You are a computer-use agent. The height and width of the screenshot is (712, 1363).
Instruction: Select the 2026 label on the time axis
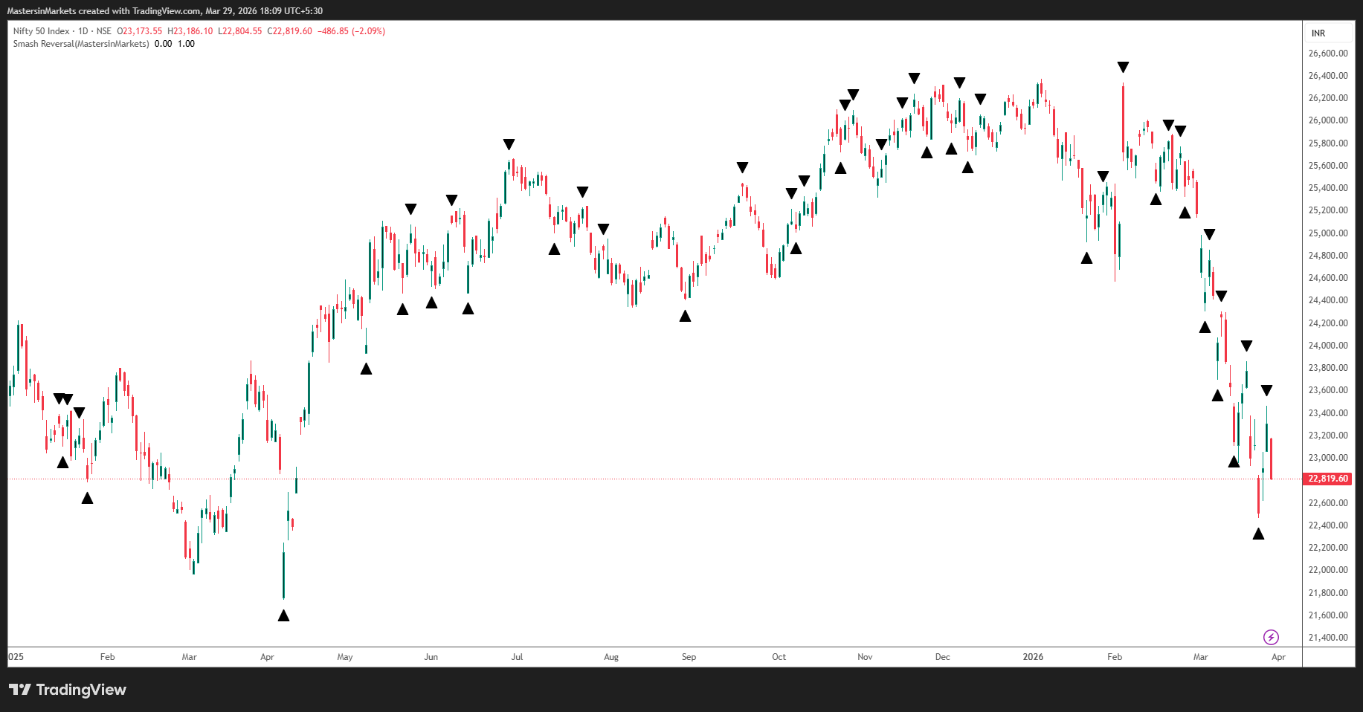click(1034, 657)
